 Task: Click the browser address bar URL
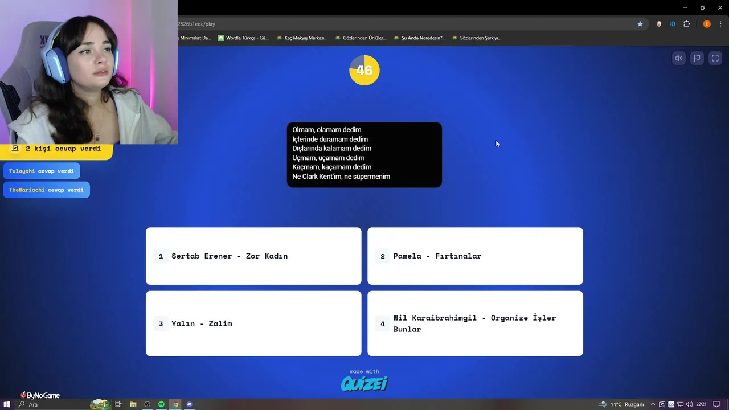196,24
